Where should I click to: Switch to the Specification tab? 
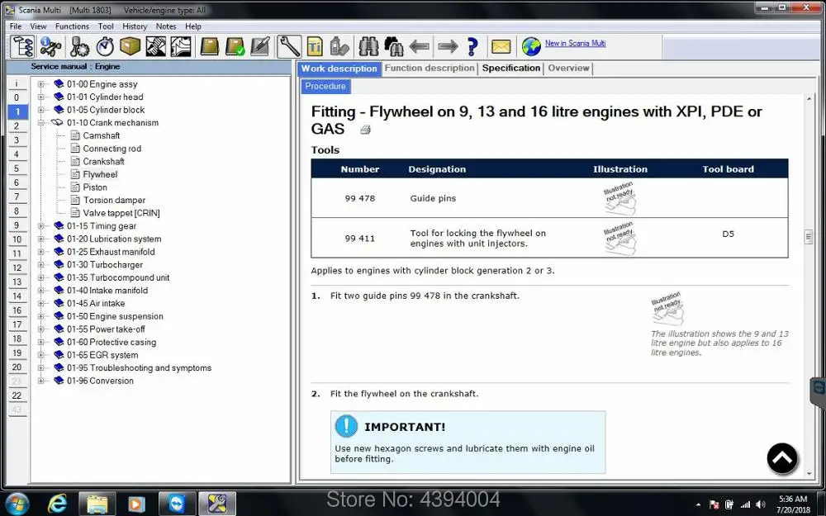click(511, 69)
